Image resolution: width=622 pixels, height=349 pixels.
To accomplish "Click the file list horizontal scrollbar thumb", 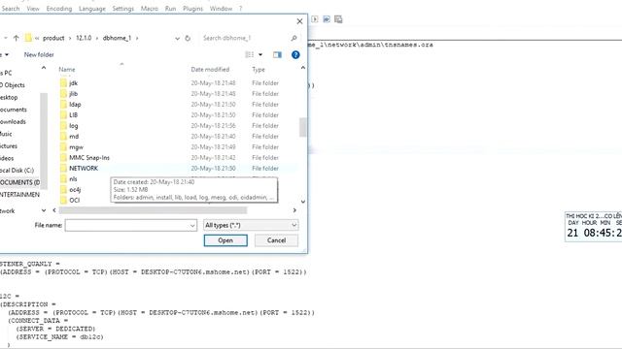I will (x=154, y=210).
